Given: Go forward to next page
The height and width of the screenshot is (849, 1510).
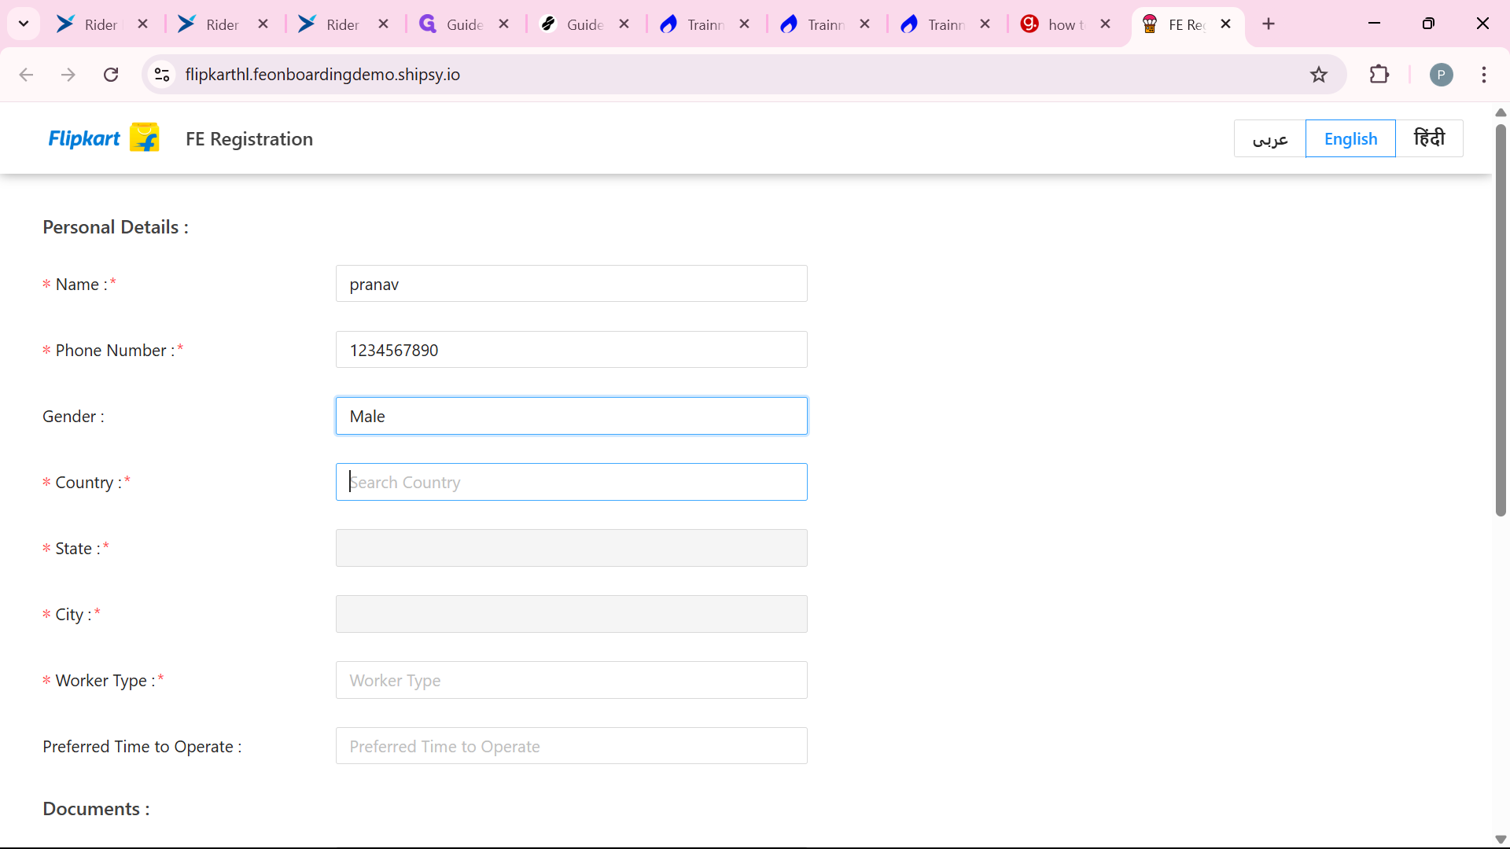Looking at the screenshot, I should tap(68, 75).
